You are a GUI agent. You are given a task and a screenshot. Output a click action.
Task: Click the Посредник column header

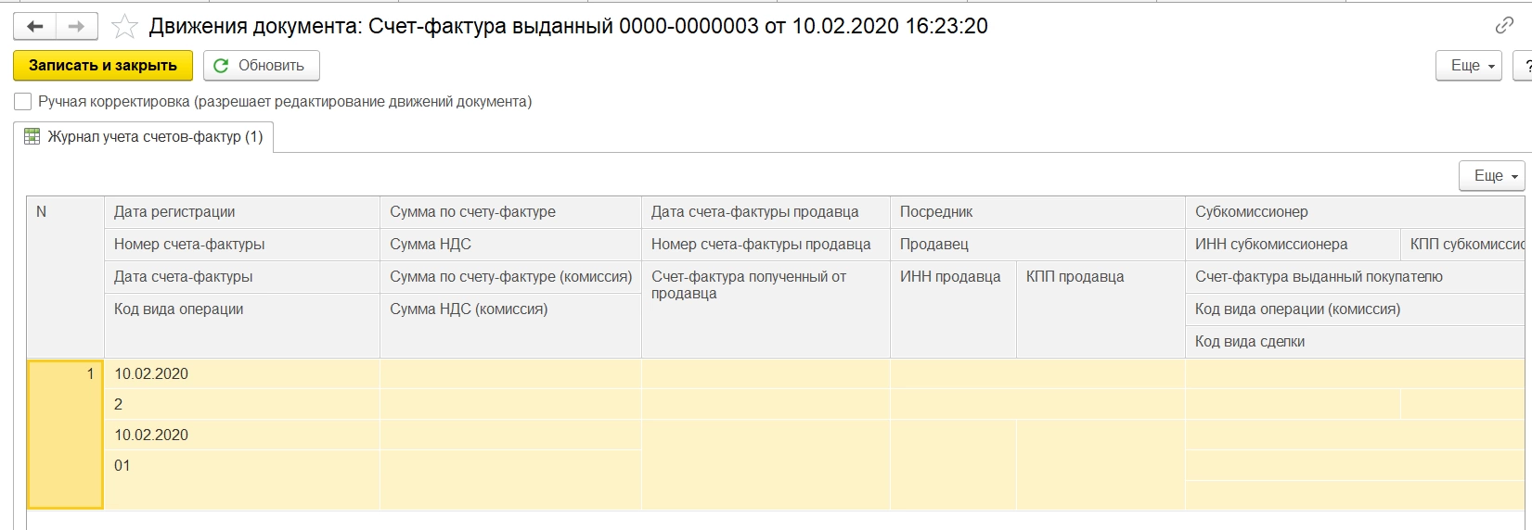[x=936, y=212]
